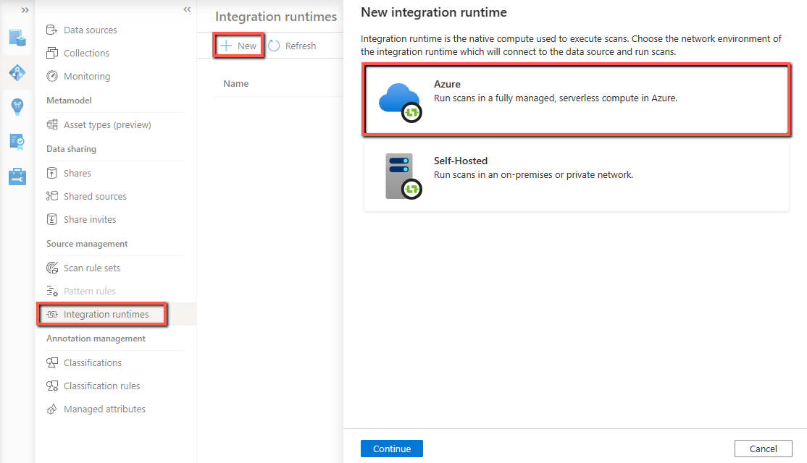Click the Name column header

235,83
